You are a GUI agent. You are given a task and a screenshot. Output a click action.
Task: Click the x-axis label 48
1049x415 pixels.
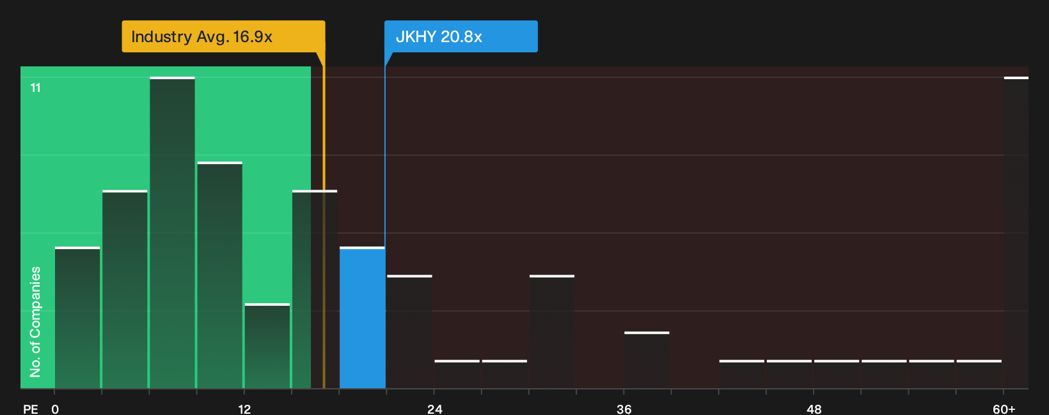(x=814, y=409)
